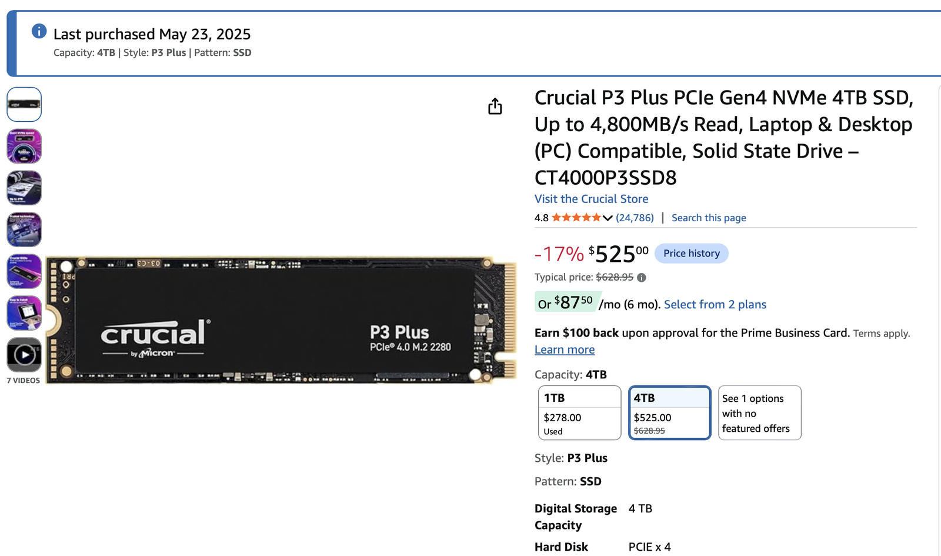Visit the Crucial Store link
The image size is (941, 556).
(591, 199)
